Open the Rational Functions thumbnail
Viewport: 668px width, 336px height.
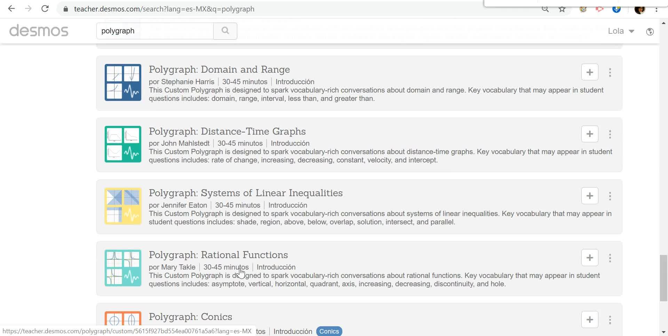click(123, 268)
